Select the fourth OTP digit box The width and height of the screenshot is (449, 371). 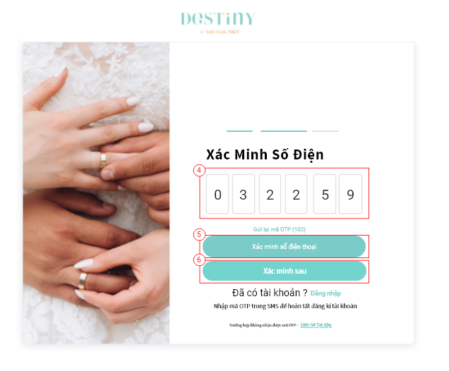(x=296, y=194)
